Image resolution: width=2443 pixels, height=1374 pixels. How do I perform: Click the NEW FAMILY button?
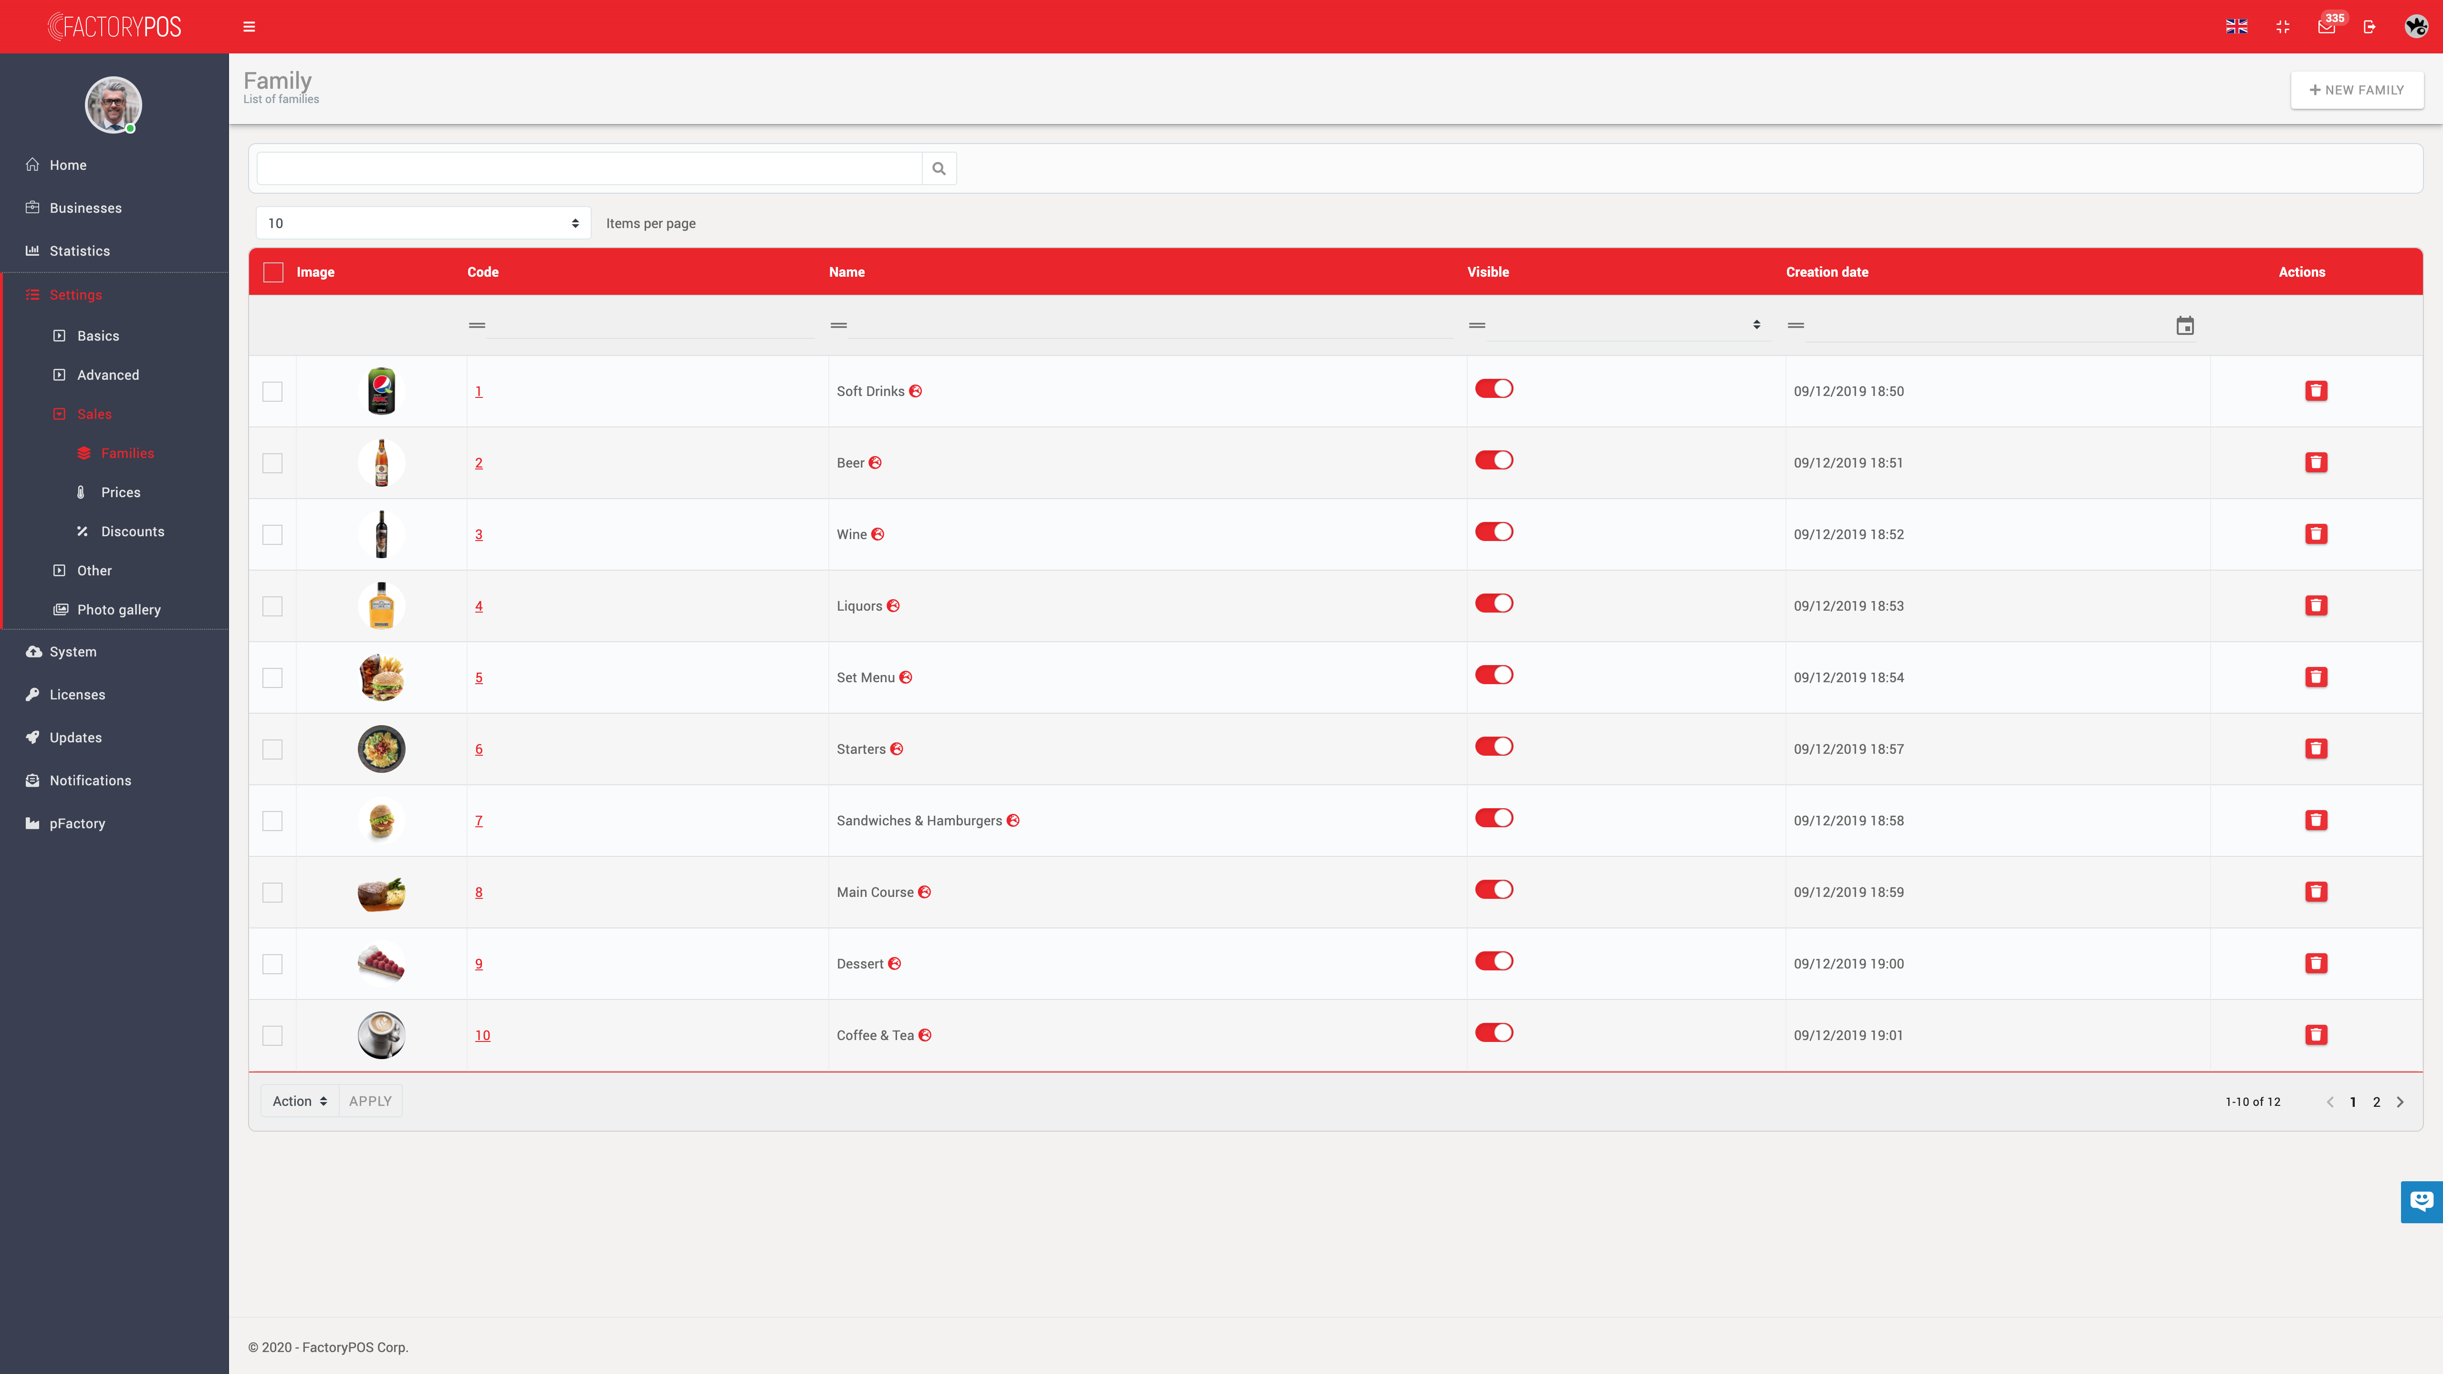(x=2357, y=90)
